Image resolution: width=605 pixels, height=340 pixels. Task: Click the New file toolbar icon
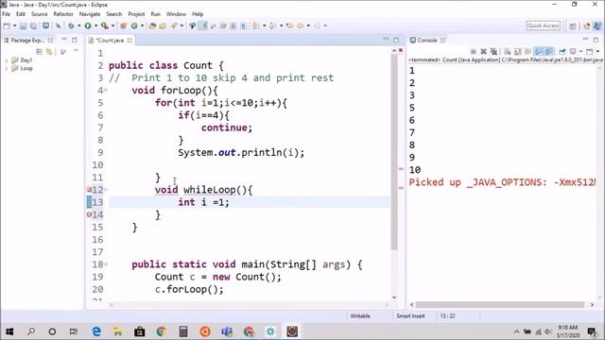click(7, 25)
